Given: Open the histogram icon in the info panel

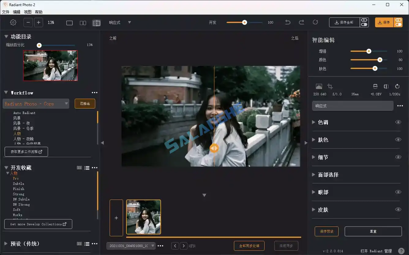Looking at the screenshot, I should [319, 86].
